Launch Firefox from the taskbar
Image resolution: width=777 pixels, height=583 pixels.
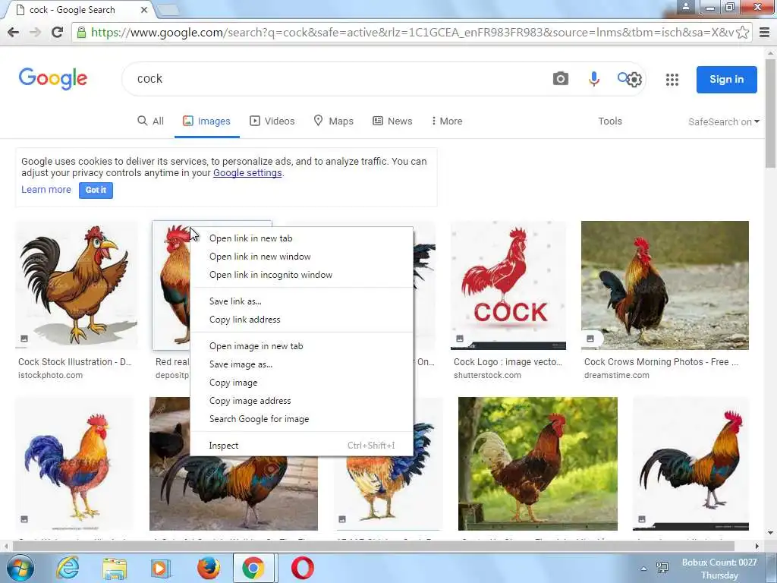tap(208, 568)
